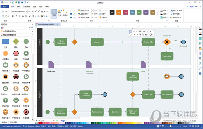
Task: Undo the last action from title toolbar
Action: click(5, 2)
